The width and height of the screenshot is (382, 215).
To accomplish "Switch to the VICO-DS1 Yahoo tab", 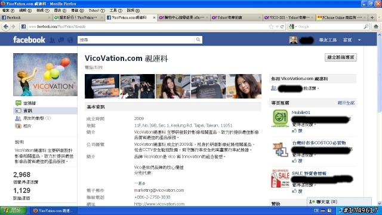I will [x=288, y=17].
